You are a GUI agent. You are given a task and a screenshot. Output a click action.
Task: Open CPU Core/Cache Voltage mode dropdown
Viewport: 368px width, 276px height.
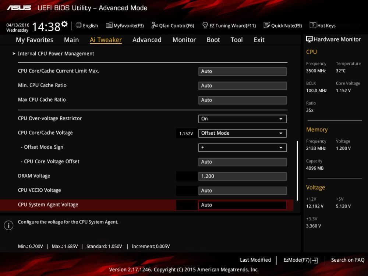tap(243, 133)
